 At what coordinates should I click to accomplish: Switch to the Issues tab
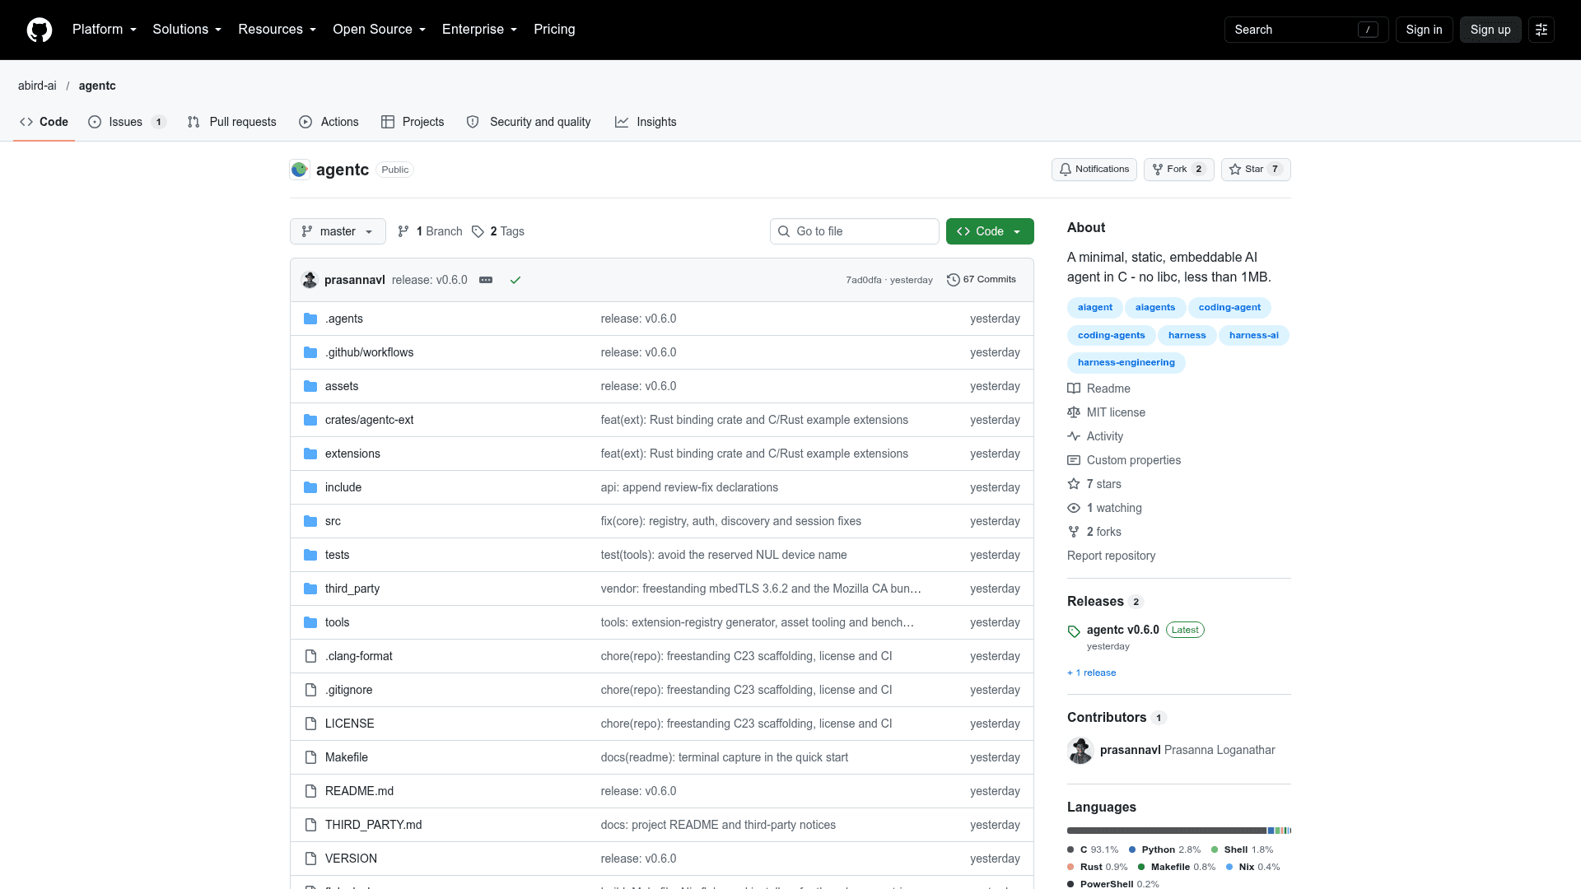(127, 122)
